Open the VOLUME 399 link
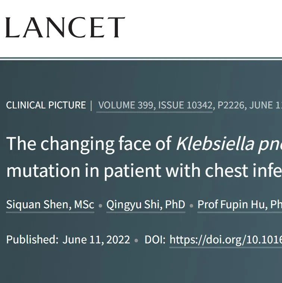The height and width of the screenshot is (283, 282). click(126, 105)
